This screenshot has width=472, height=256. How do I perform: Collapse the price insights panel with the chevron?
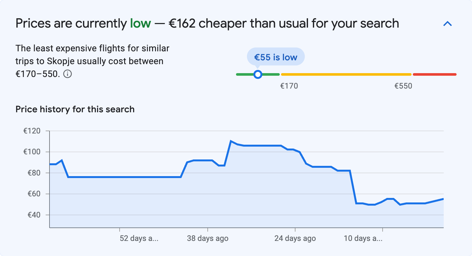pos(447,23)
